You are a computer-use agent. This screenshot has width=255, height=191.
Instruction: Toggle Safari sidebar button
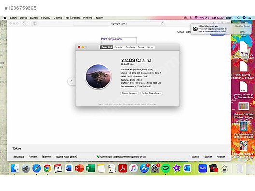pyautogui.click(x=35, y=23)
